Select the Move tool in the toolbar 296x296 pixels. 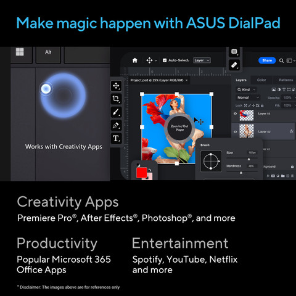(x=116, y=86)
